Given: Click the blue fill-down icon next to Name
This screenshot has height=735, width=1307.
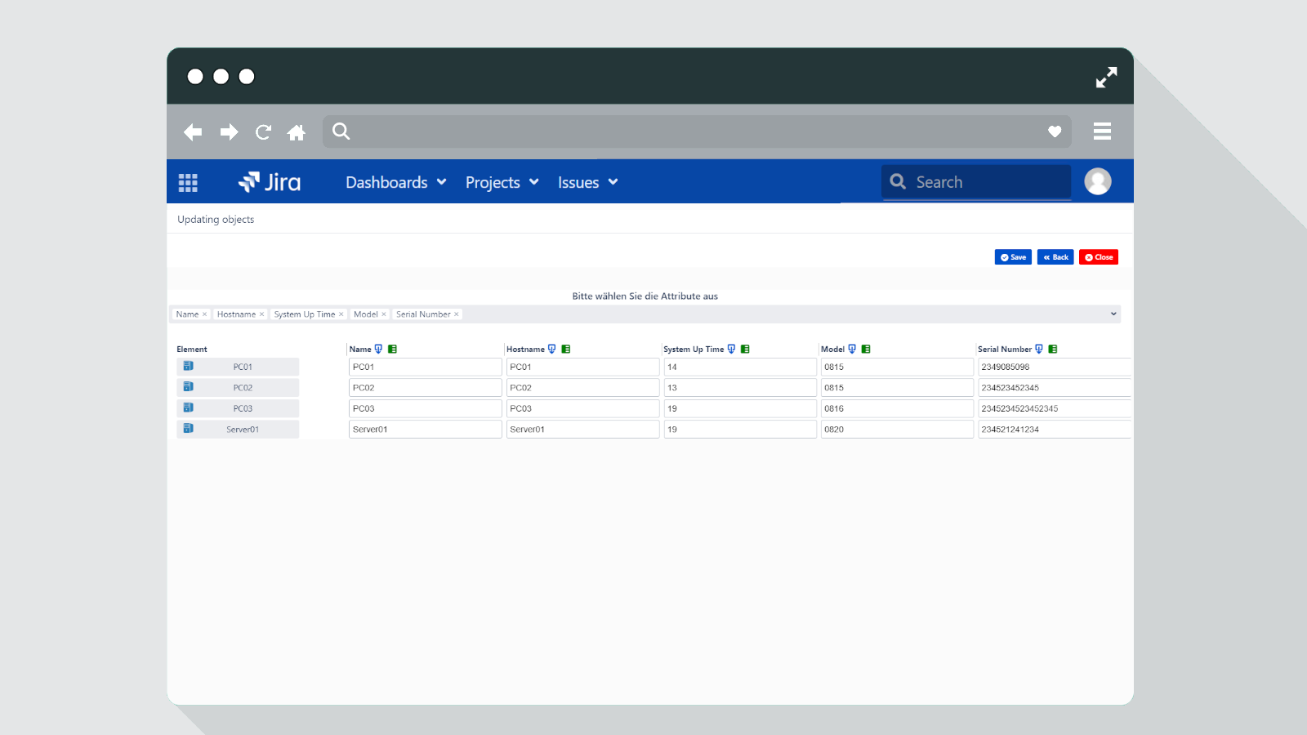Looking at the screenshot, I should tap(378, 349).
